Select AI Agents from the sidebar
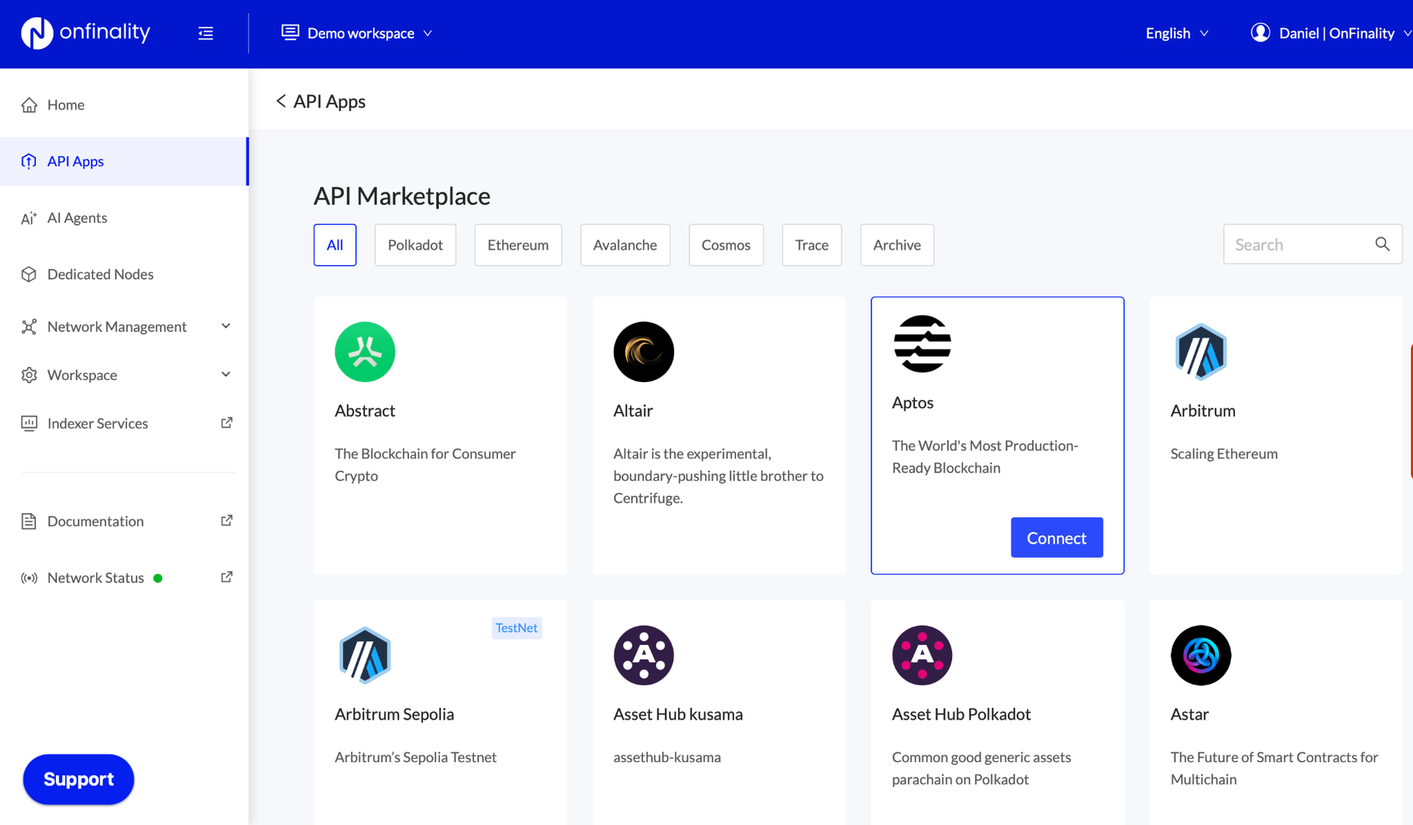The height and width of the screenshot is (825, 1413). [77, 218]
